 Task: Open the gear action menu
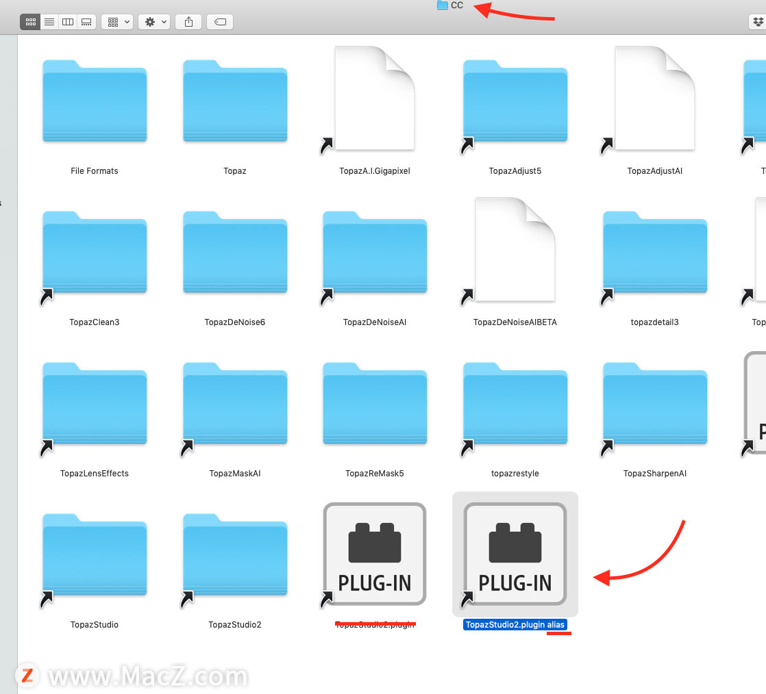point(154,22)
